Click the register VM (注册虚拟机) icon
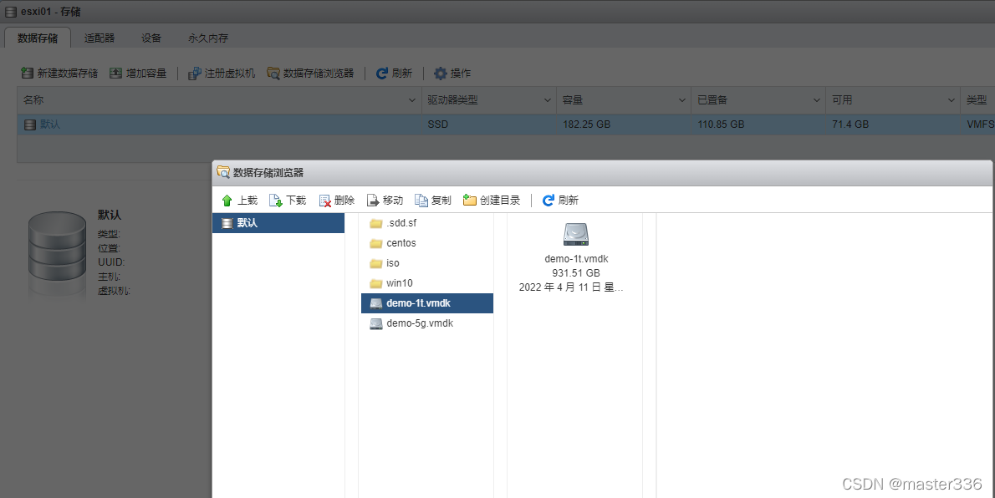The width and height of the screenshot is (995, 498). 195,74
